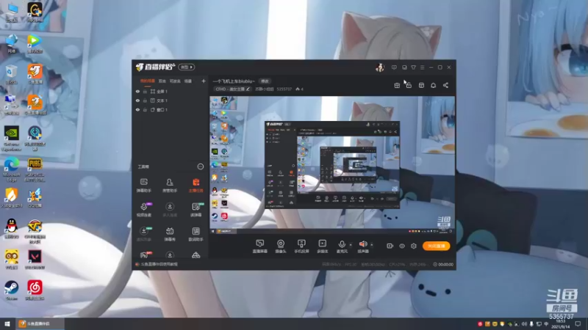Open the skin shirt icon in the title bar

pyautogui.click(x=413, y=67)
